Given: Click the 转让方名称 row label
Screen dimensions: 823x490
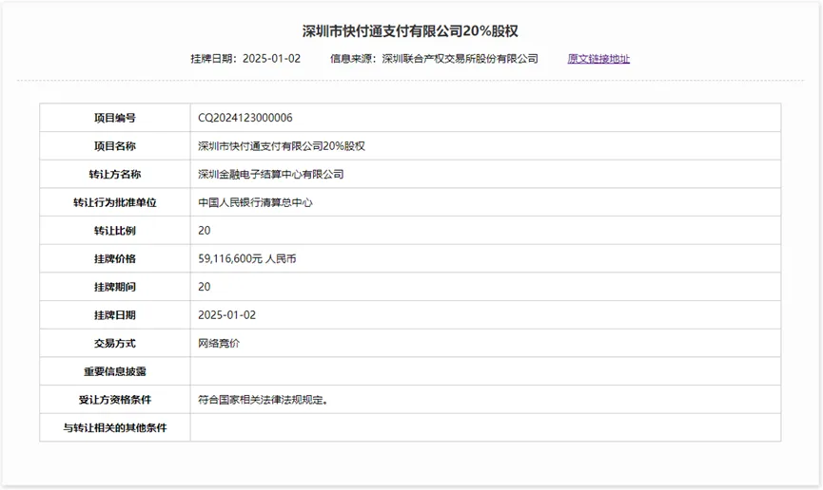Looking at the screenshot, I should click(x=115, y=175).
